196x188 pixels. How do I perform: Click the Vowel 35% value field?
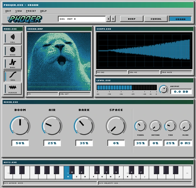coord(141,143)
